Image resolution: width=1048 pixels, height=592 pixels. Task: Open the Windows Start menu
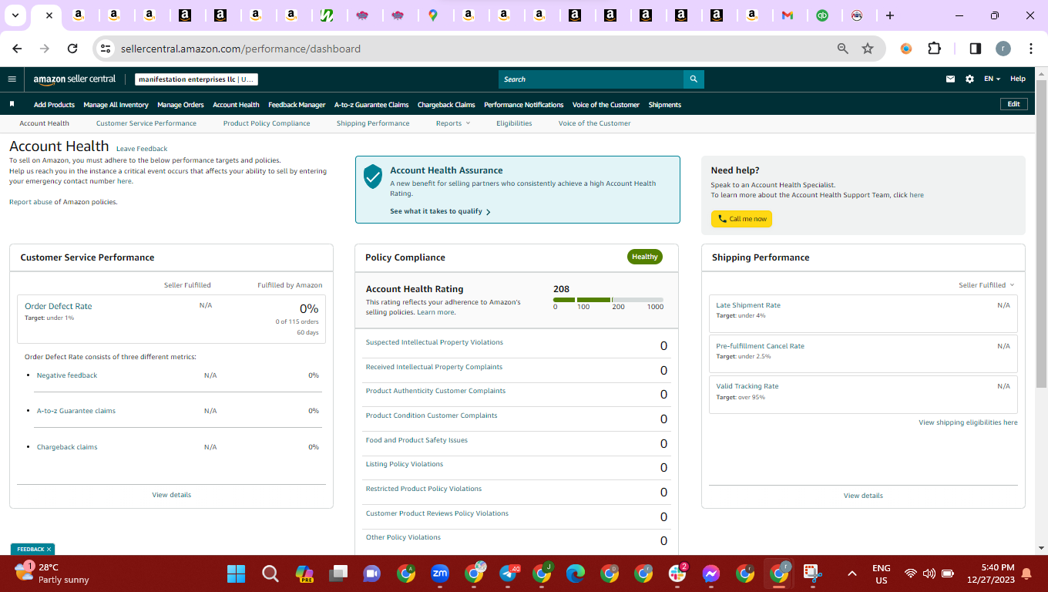(236, 573)
